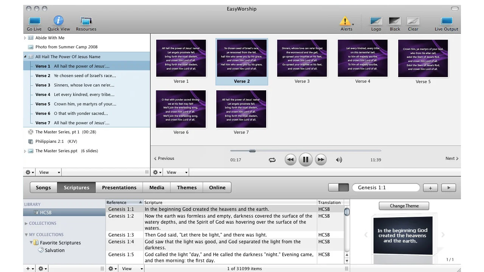Expand the COLLECTIONS section
This screenshot has height=272, width=484.
tap(26, 223)
